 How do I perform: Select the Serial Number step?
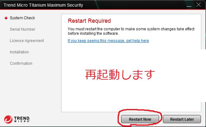[23, 29]
